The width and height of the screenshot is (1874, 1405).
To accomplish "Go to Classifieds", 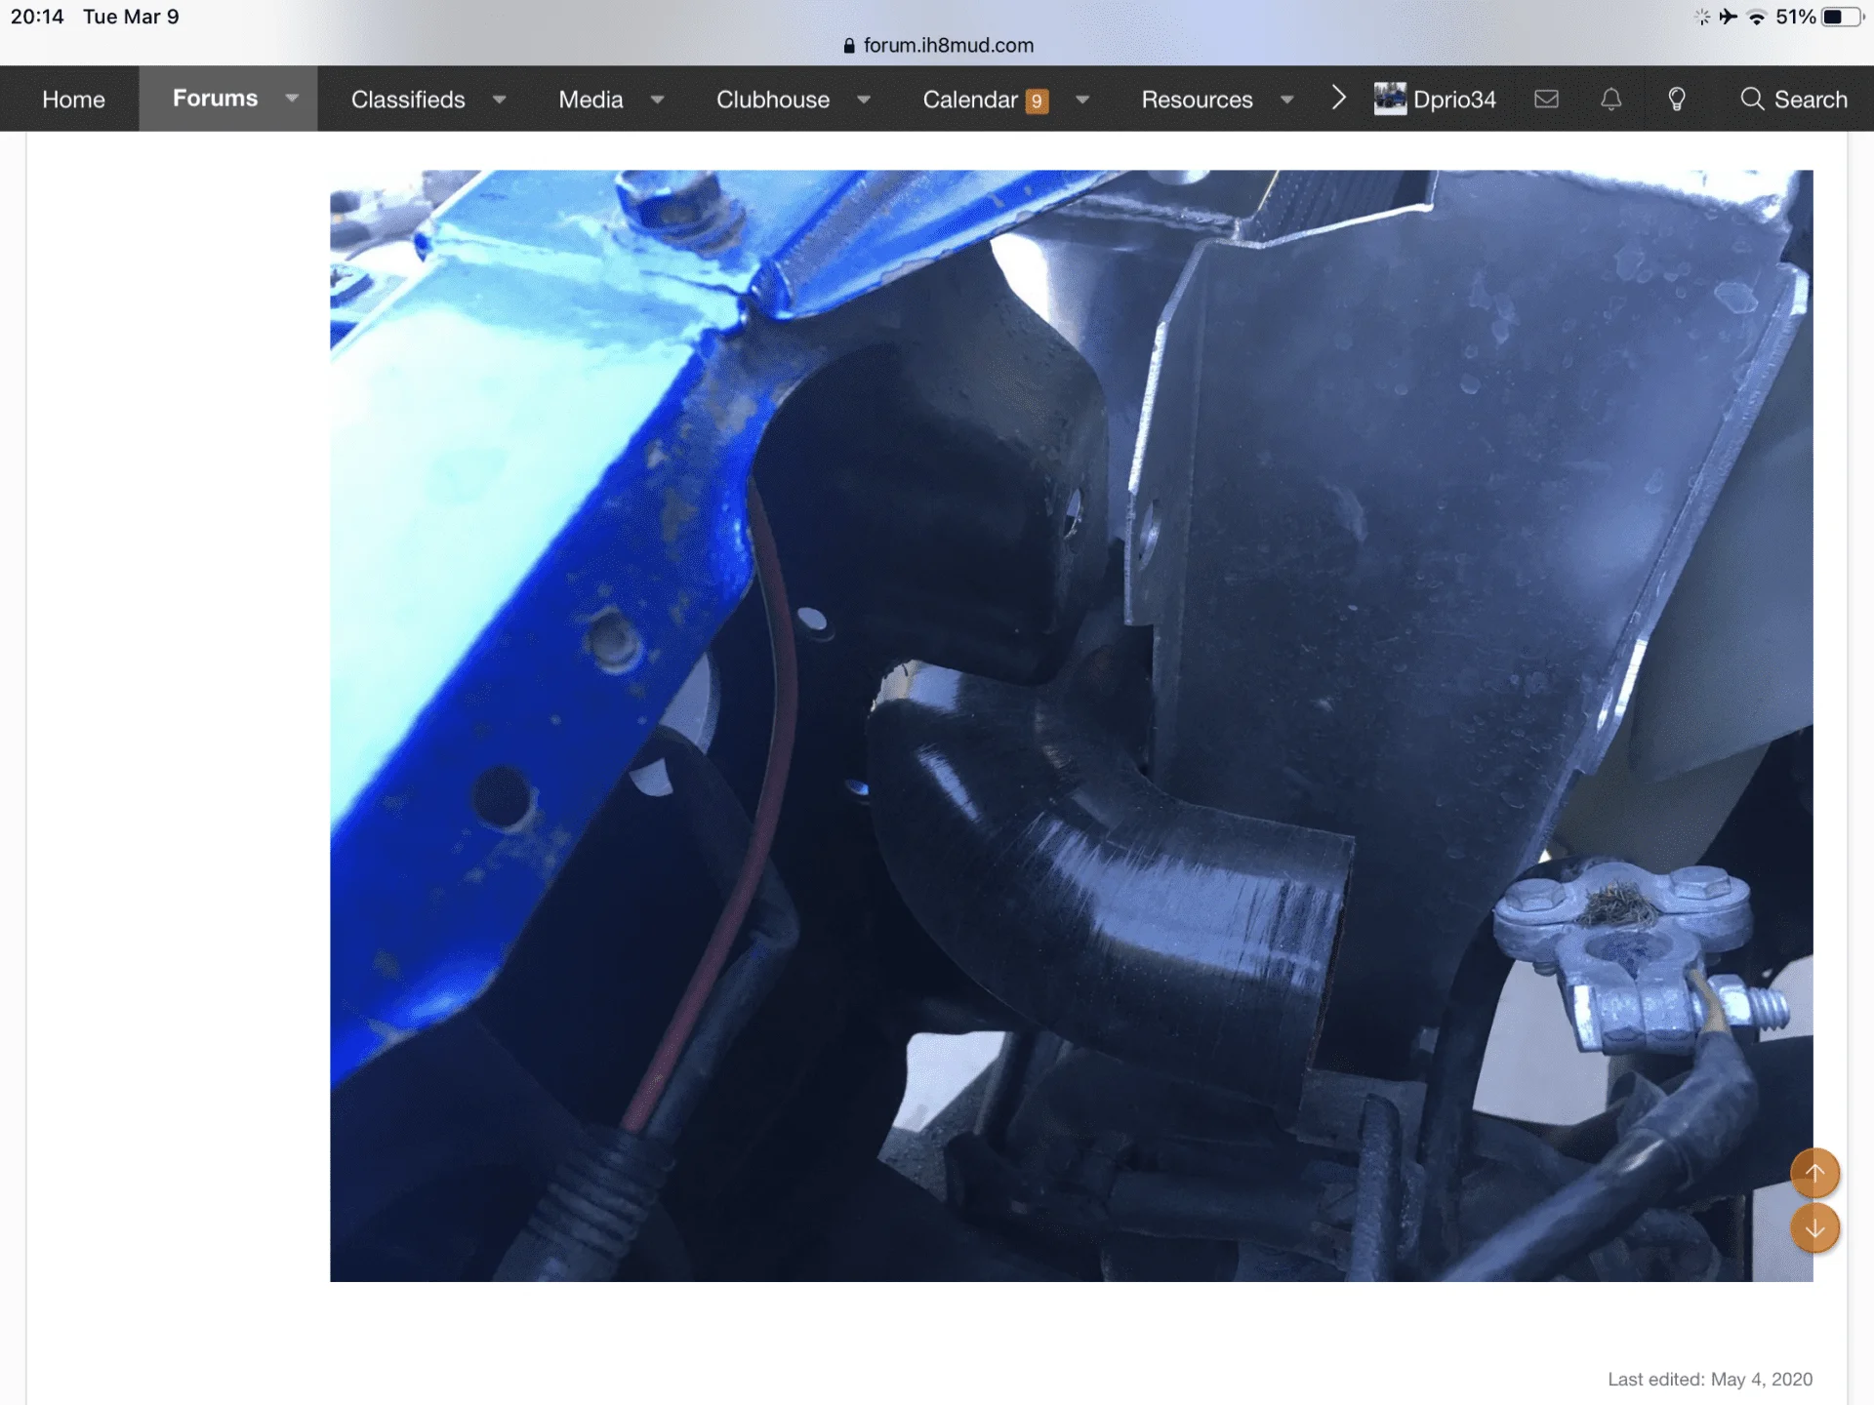I will tap(408, 100).
